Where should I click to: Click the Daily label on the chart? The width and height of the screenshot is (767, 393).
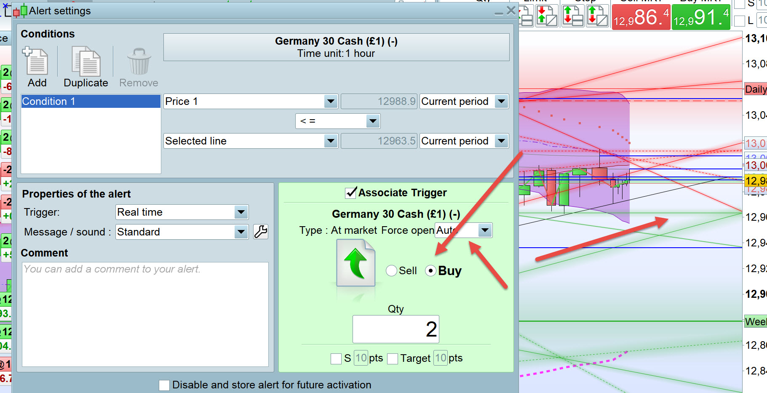pos(756,89)
